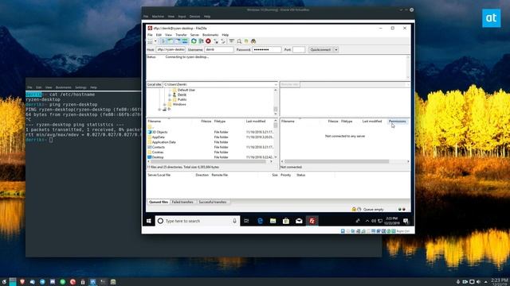Screen dimensions: 510x286
Task: Open Windows Task View icon
Action: click(x=246, y=221)
